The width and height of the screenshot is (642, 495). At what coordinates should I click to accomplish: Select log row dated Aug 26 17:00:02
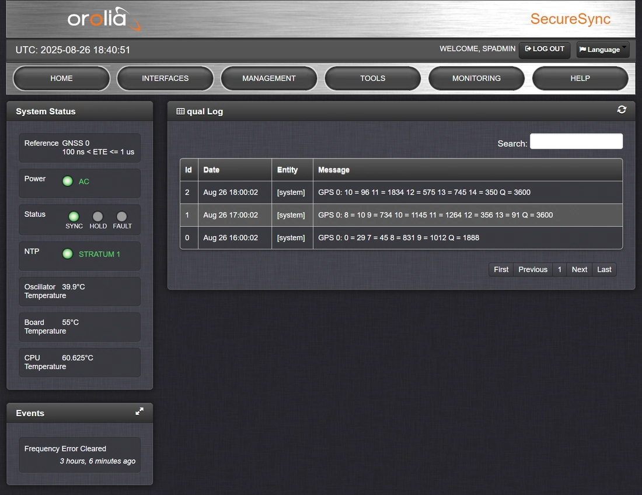point(402,215)
